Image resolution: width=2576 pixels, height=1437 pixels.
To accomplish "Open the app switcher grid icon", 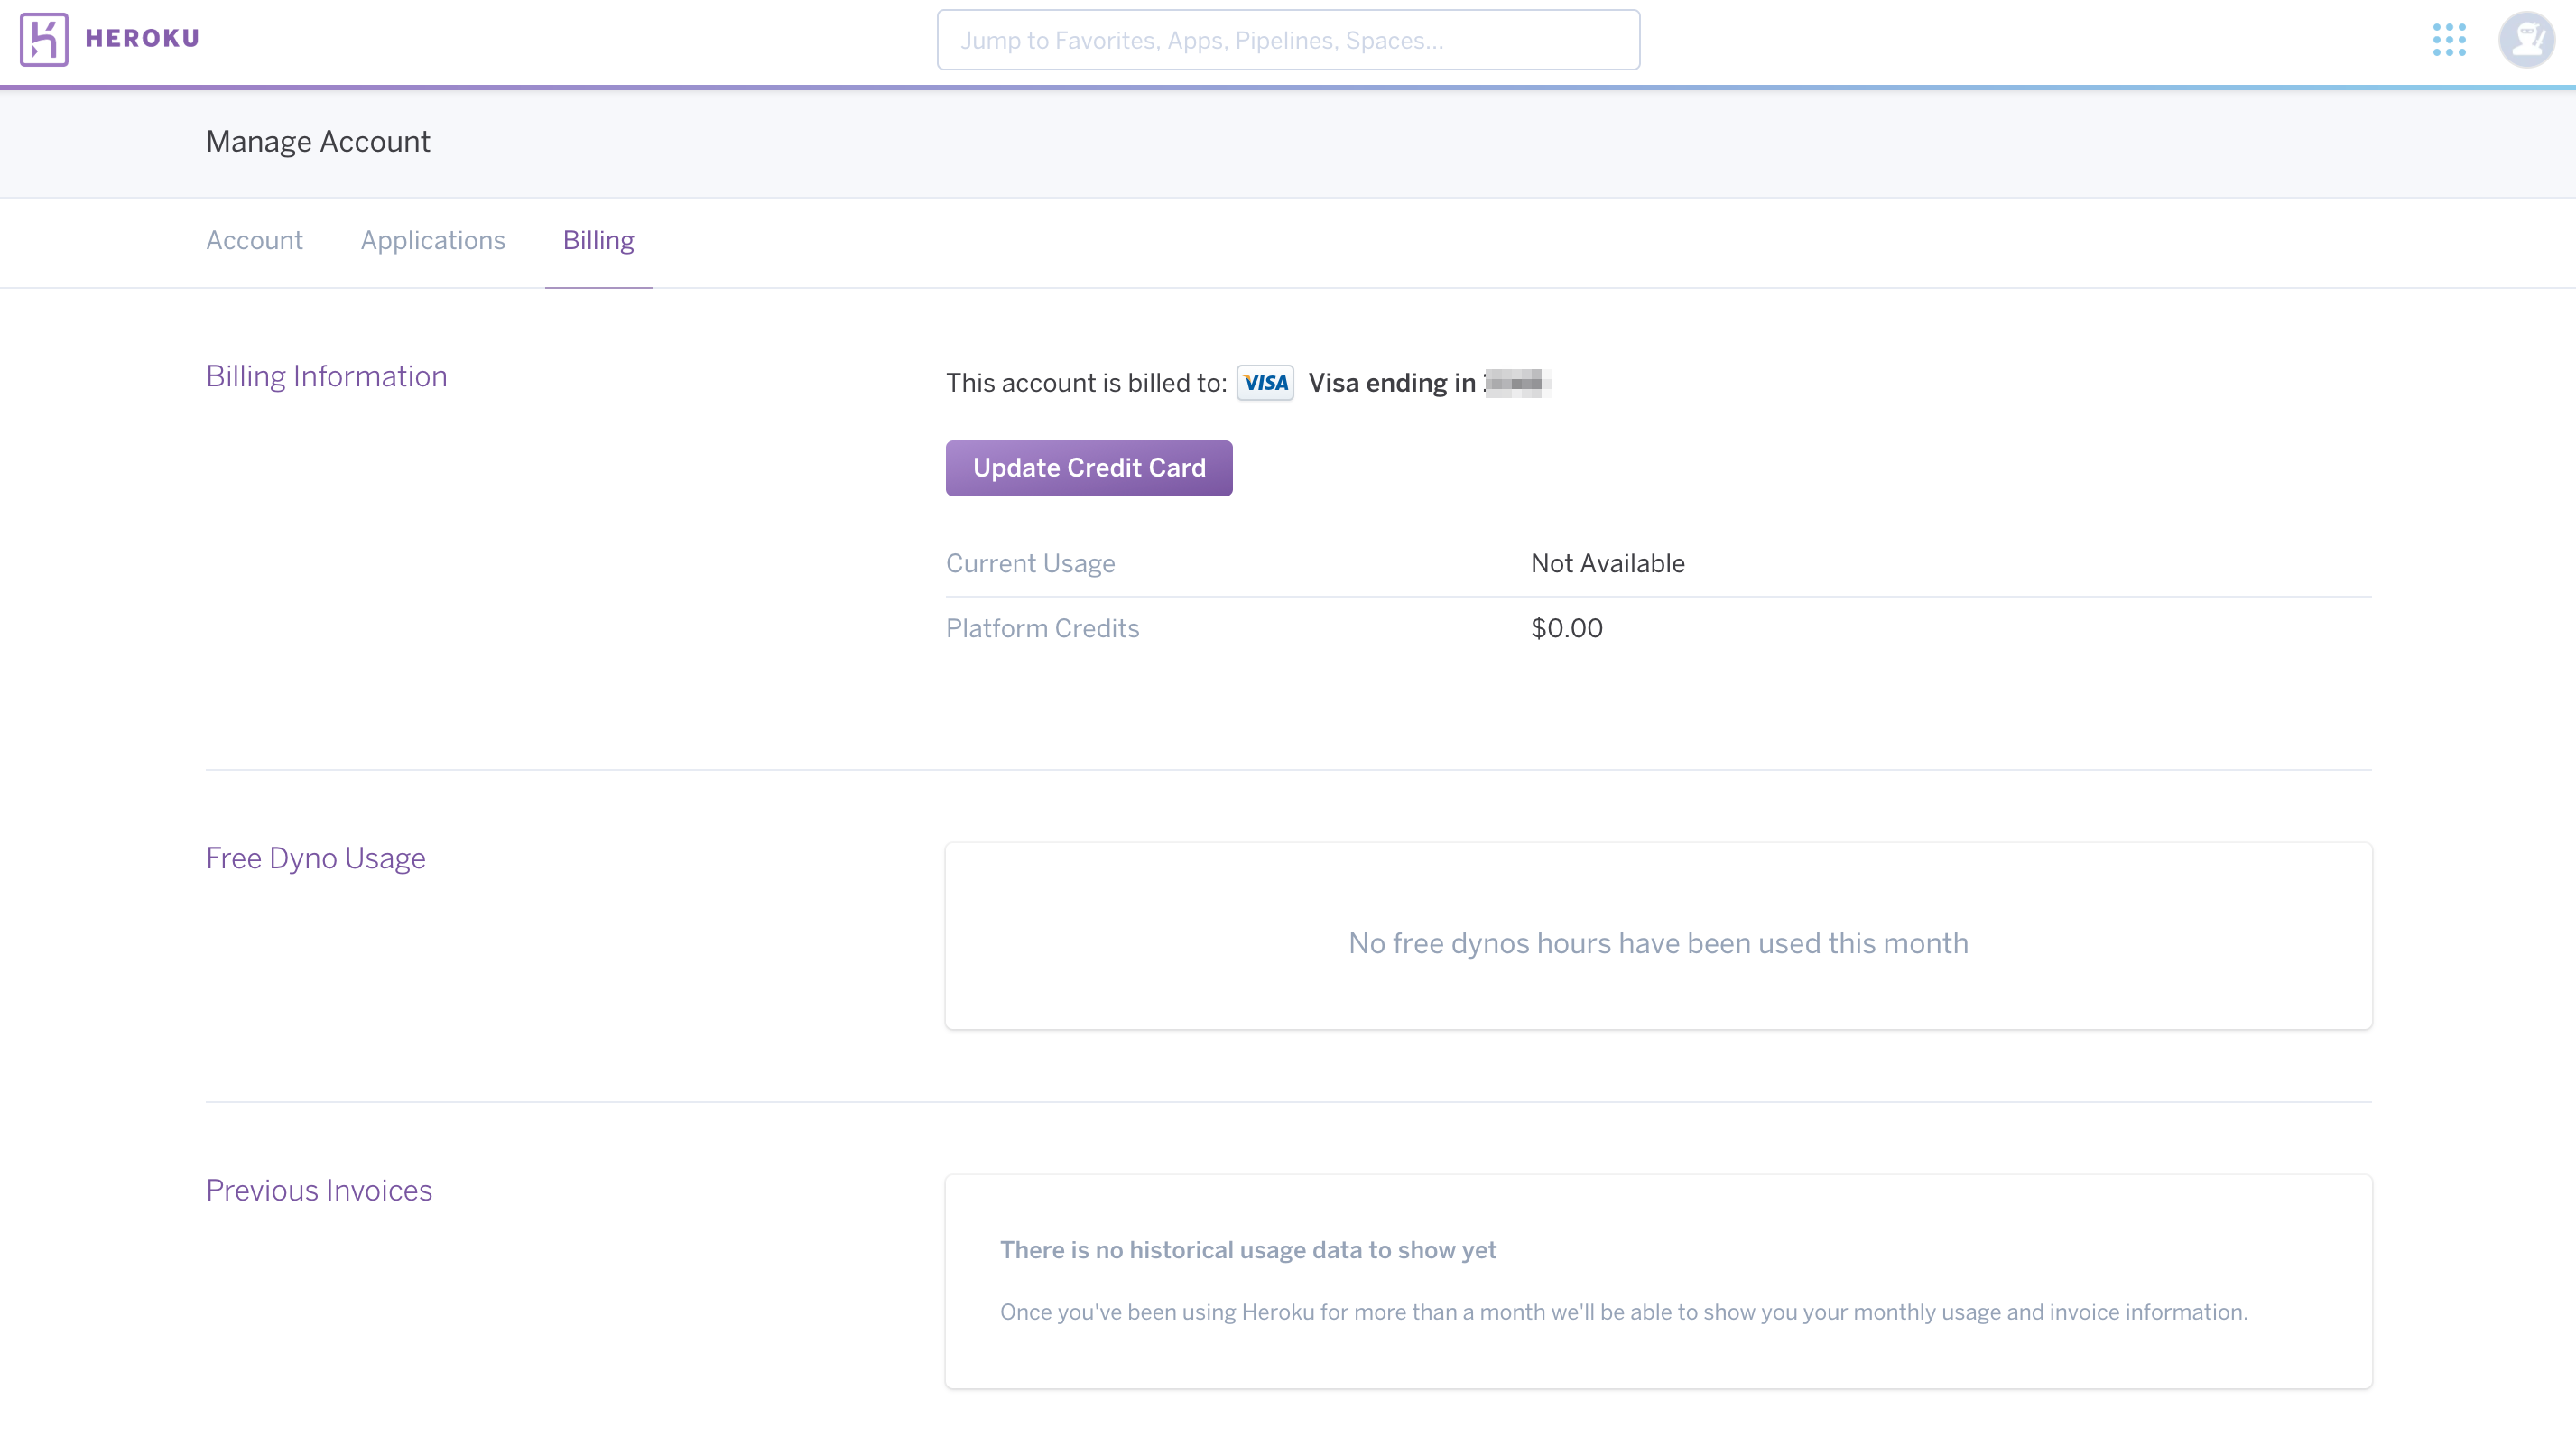I will pos(2449,40).
